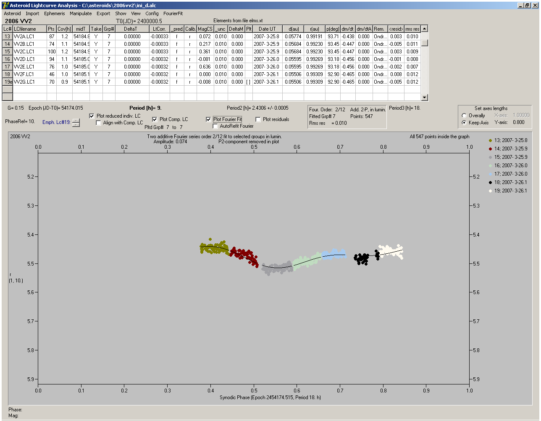Select row 17 header in table

[7, 67]
